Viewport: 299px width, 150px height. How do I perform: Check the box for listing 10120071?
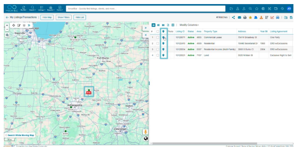click(x=157, y=37)
